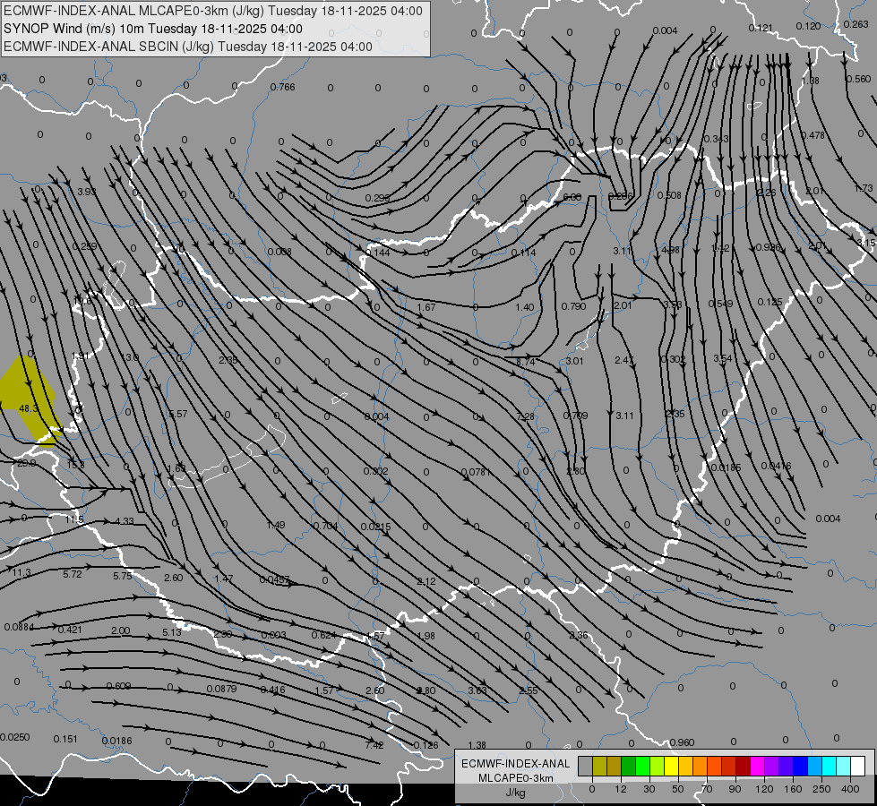Click the magenta legend swatch
This screenshot has width=877, height=806.
(x=757, y=766)
